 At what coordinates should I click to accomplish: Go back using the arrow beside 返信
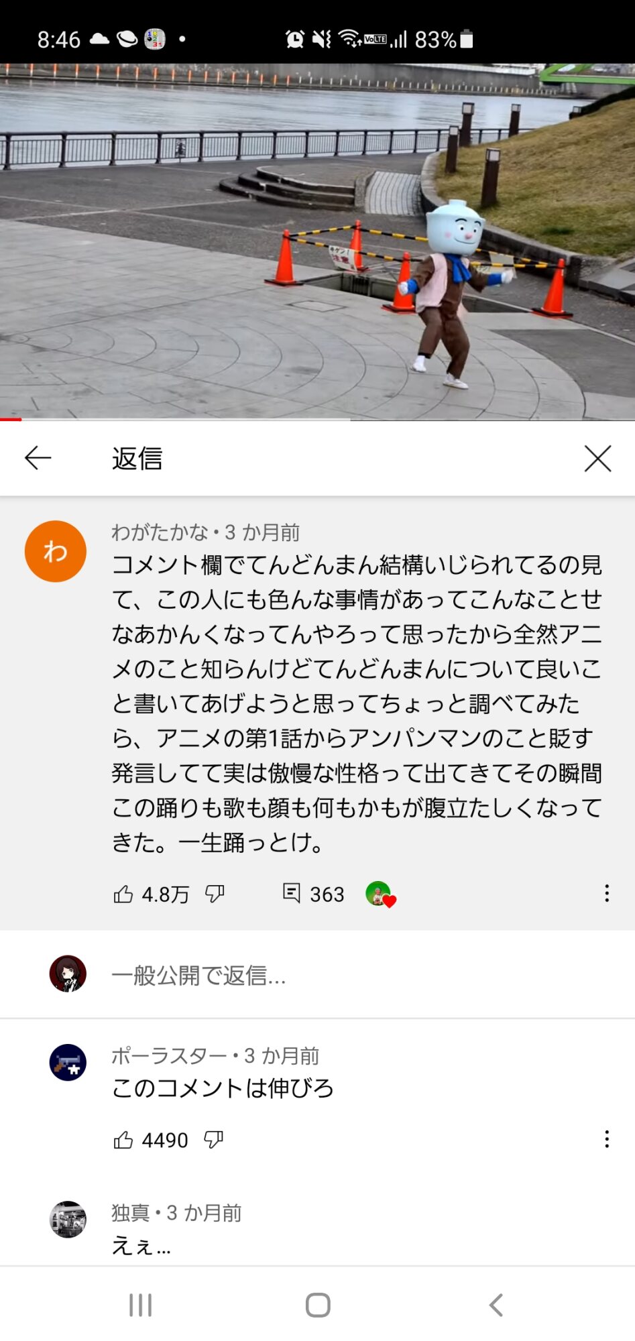point(38,458)
